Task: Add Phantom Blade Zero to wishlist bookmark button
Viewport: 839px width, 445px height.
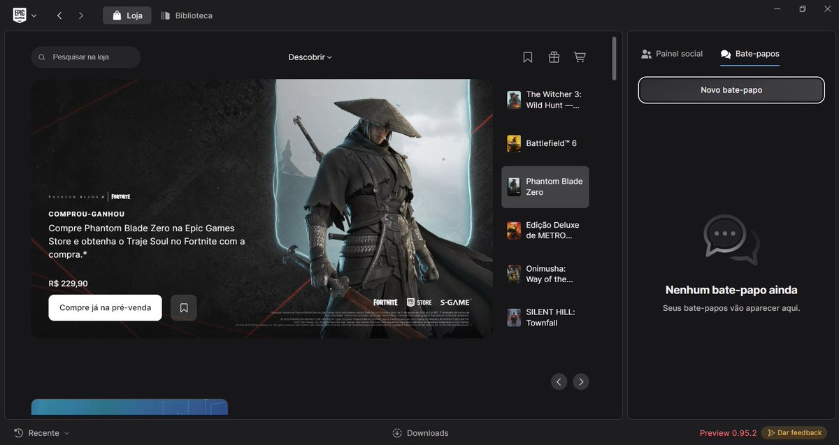Action: tap(184, 307)
